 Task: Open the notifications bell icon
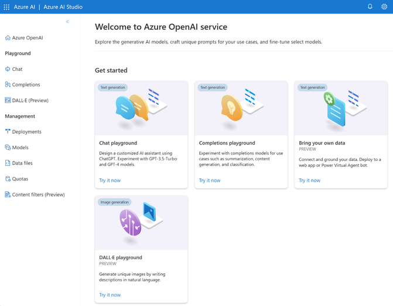click(370, 6)
